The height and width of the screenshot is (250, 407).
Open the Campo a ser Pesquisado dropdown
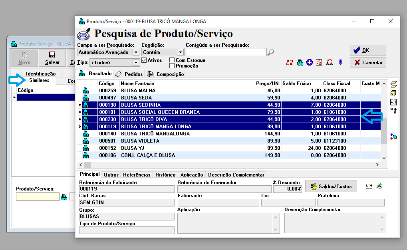(x=136, y=52)
